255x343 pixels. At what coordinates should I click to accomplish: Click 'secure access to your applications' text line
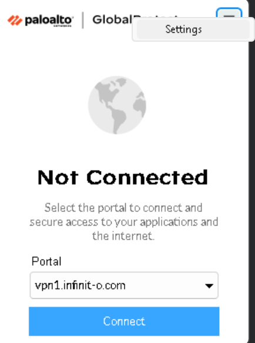(113, 222)
